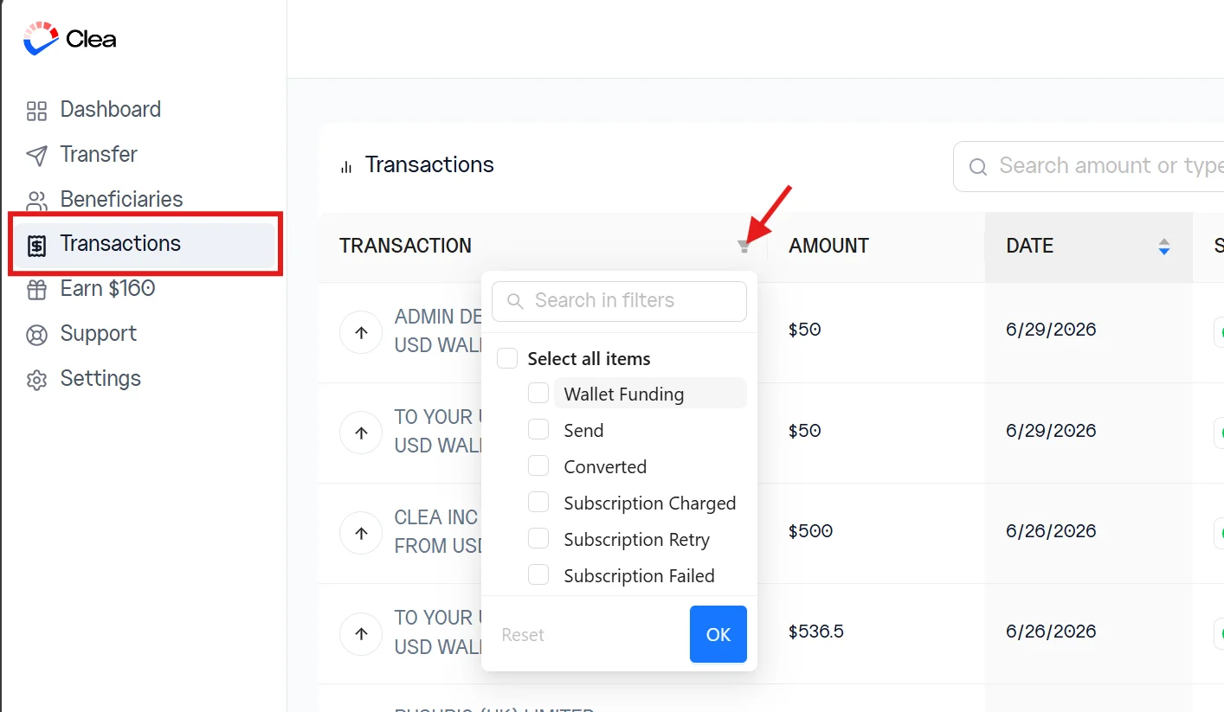Click the Clea logo icon
1224x712 pixels.
[41, 39]
